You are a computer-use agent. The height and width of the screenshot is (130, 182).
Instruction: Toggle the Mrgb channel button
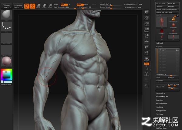56,5
